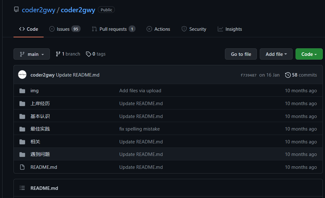Open the 最佳实践 folder
Viewport: 325px width, 198px height.
[40, 129]
